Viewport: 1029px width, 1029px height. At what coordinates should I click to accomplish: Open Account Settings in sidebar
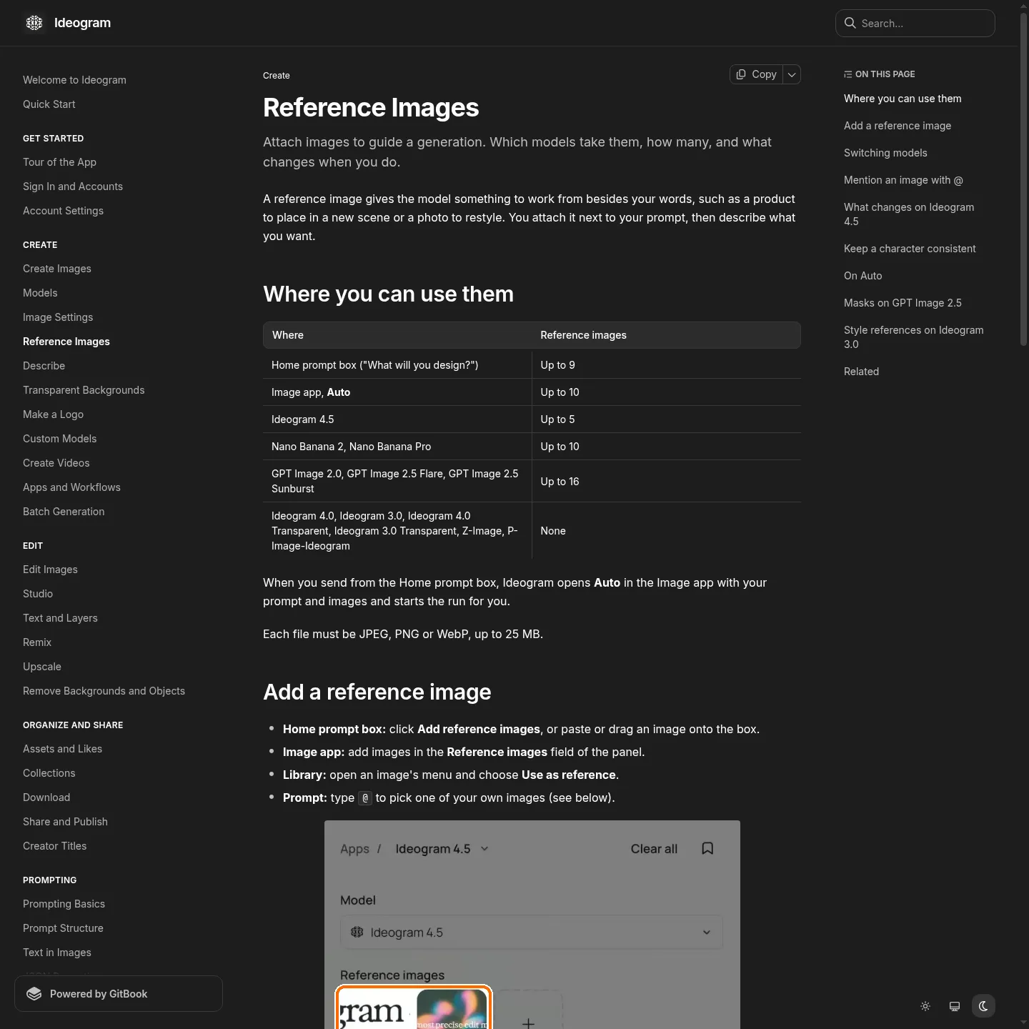point(63,211)
